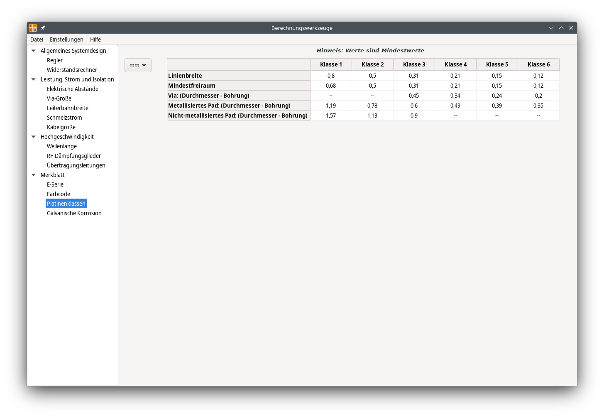Click the Klasse 3 column header
604x418 pixels.
(414, 64)
